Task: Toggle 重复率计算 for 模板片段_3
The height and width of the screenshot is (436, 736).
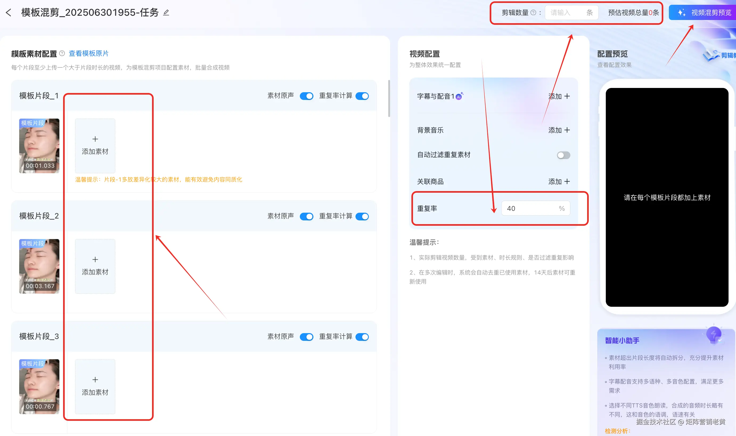Action: (362, 337)
